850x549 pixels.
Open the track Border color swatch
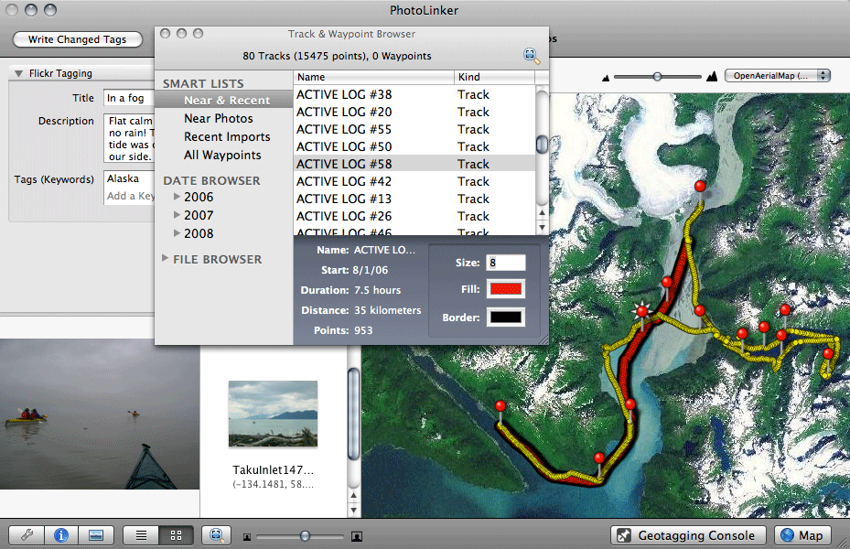click(x=506, y=317)
